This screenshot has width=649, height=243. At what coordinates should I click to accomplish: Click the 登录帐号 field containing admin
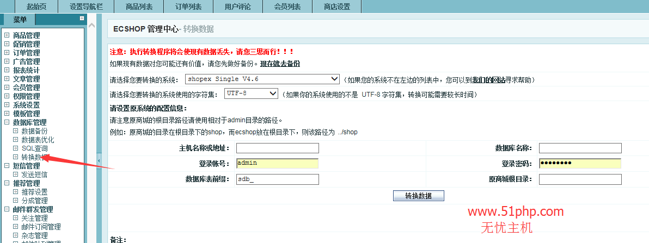click(278, 163)
